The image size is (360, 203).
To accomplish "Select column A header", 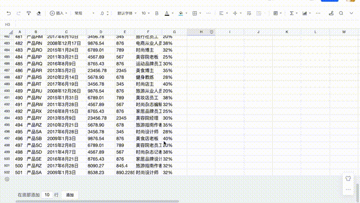I will [20, 32].
